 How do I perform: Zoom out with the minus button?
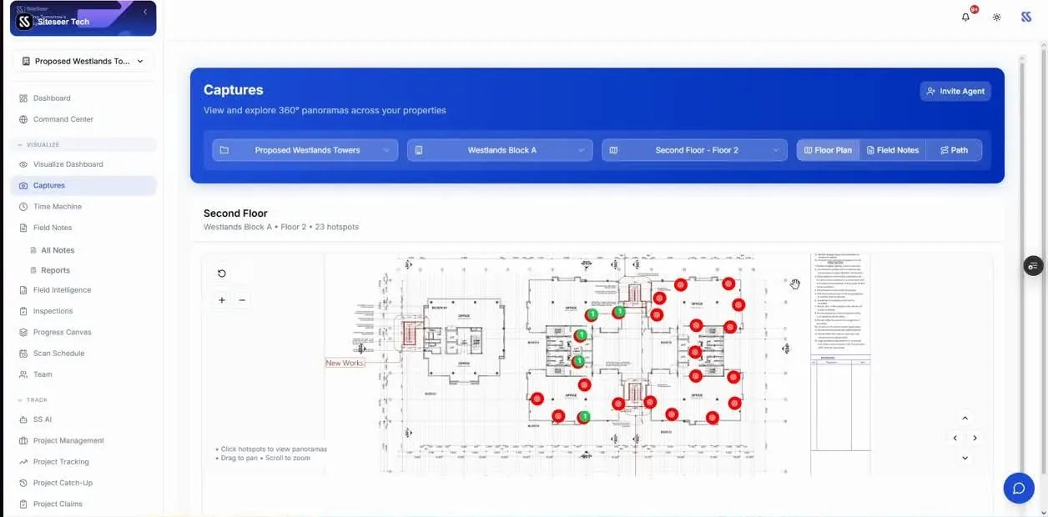[242, 300]
